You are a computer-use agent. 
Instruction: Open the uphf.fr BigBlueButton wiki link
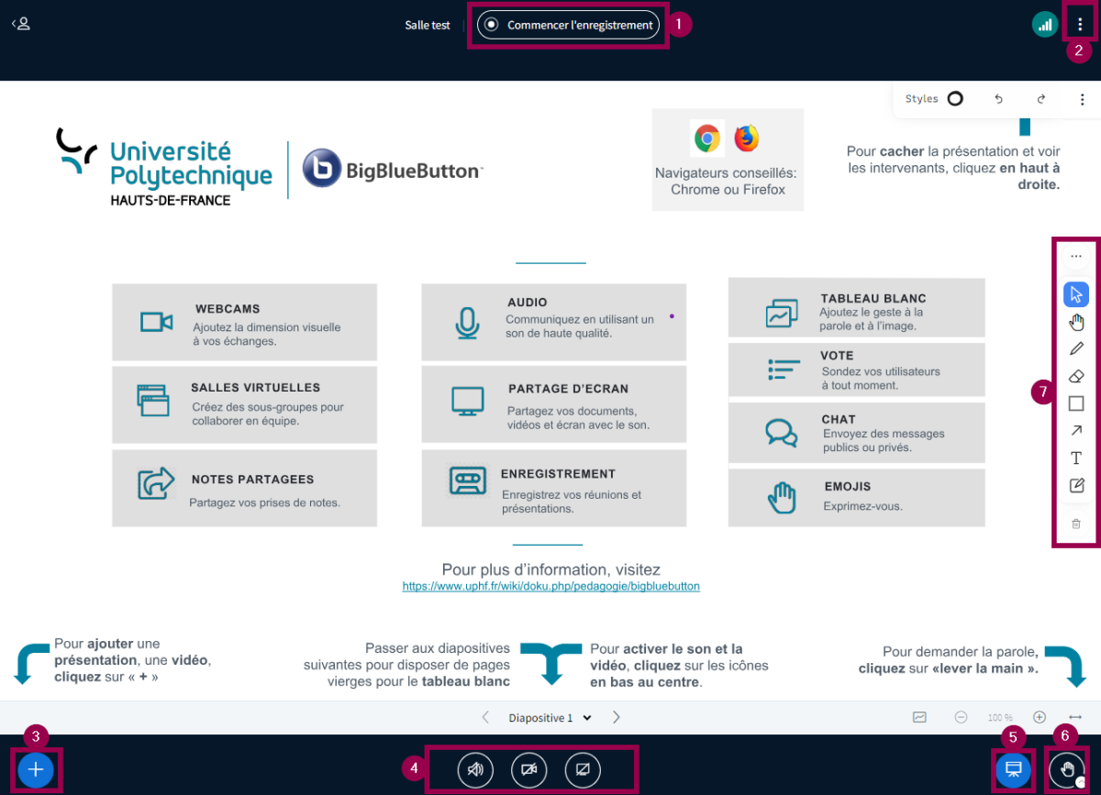550,586
